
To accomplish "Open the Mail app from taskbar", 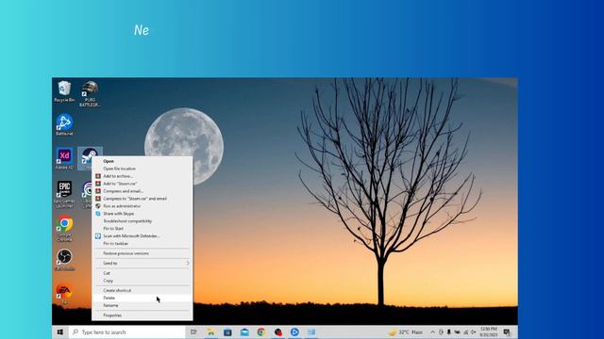I will [x=244, y=332].
